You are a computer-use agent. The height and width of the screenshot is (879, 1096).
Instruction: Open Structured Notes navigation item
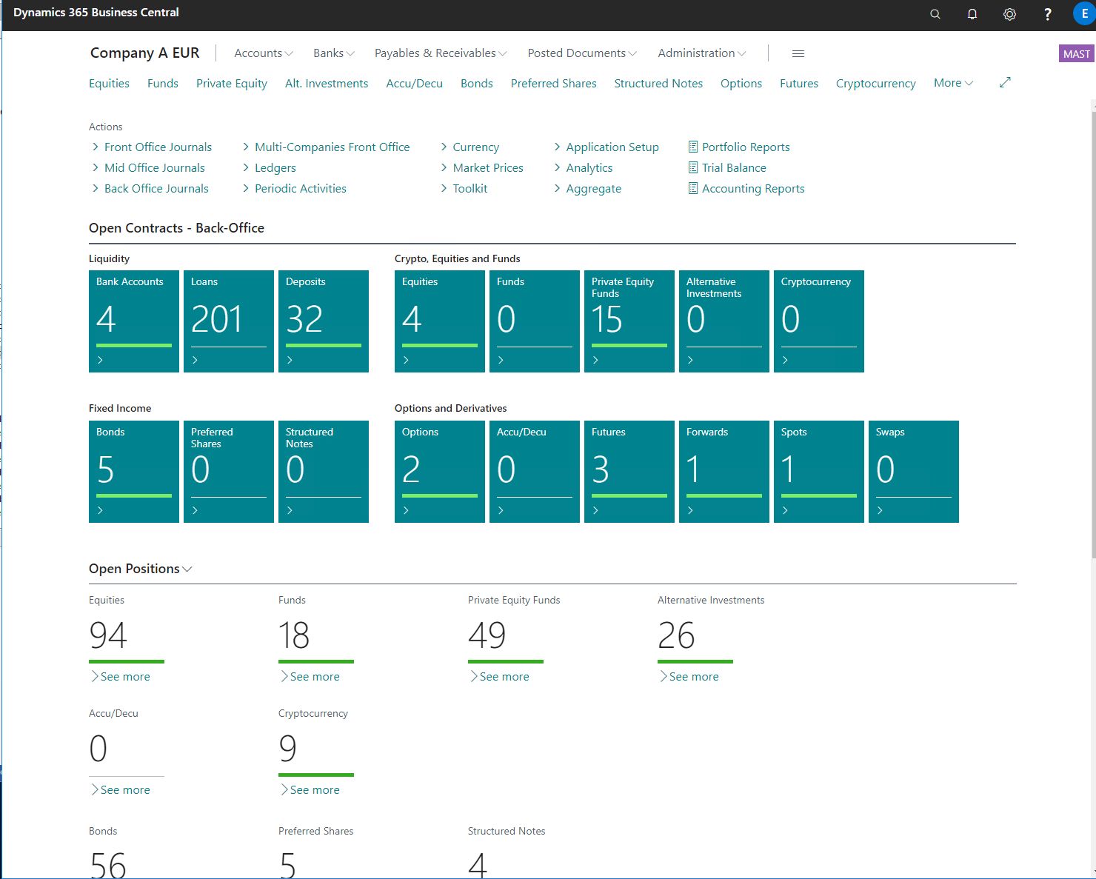[x=658, y=83]
